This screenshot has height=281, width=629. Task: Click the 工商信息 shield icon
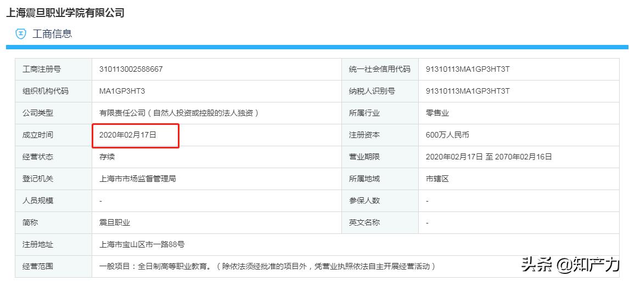click(20, 33)
